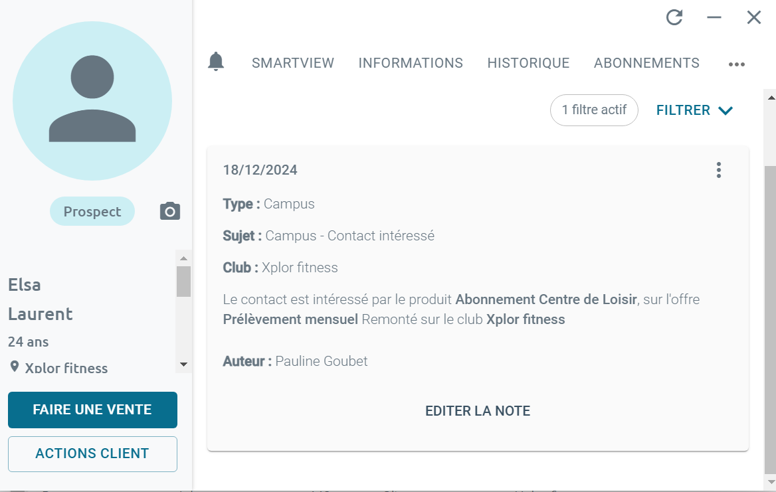Screen dimensions: 776x492
Task: Expand the FILTRER dropdown
Action: (x=694, y=110)
